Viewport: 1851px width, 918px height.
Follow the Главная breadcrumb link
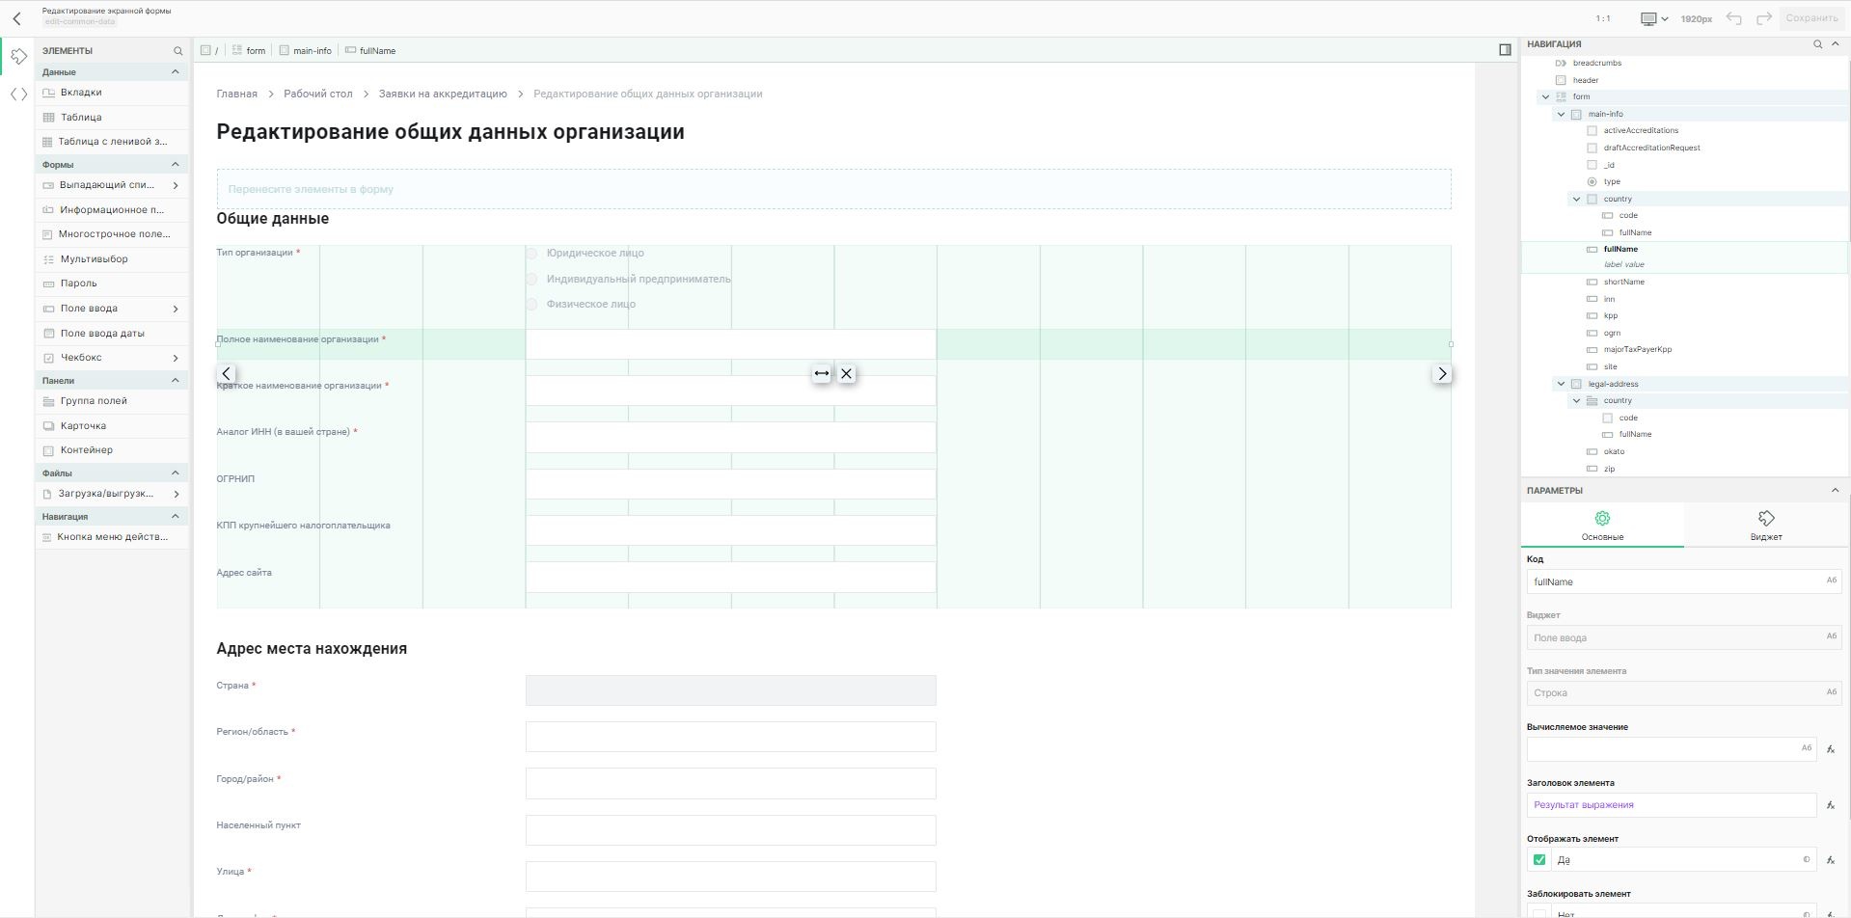pos(236,94)
